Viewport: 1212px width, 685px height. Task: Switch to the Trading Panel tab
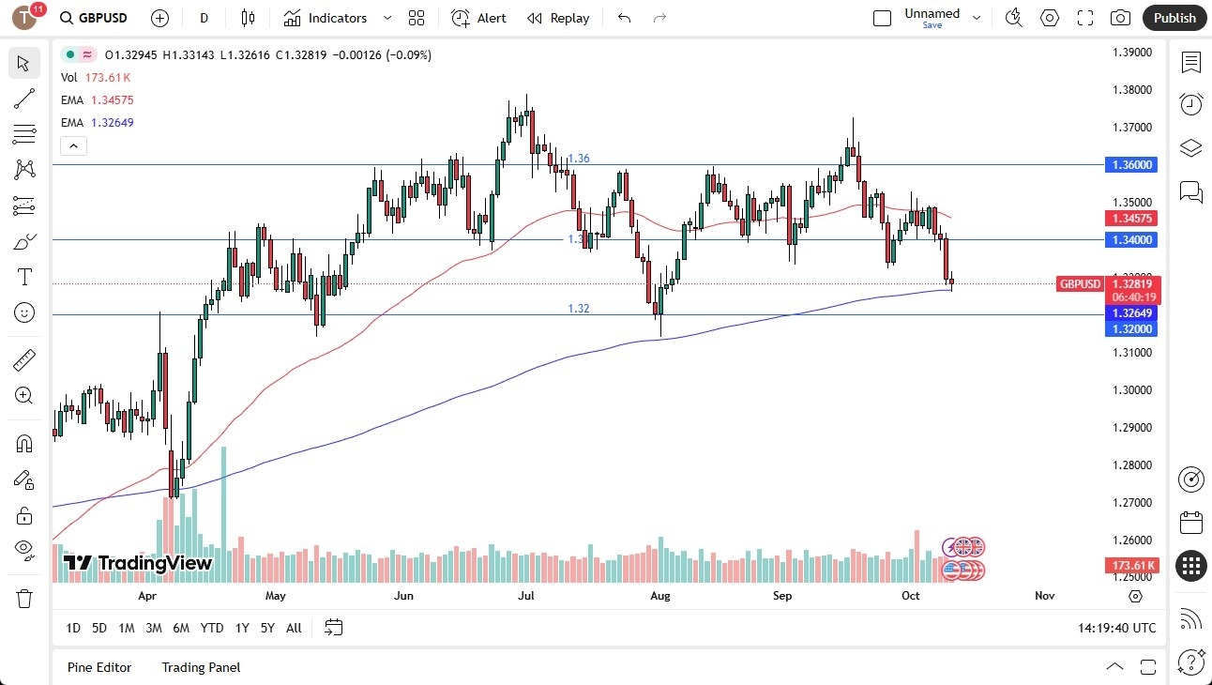pos(200,667)
